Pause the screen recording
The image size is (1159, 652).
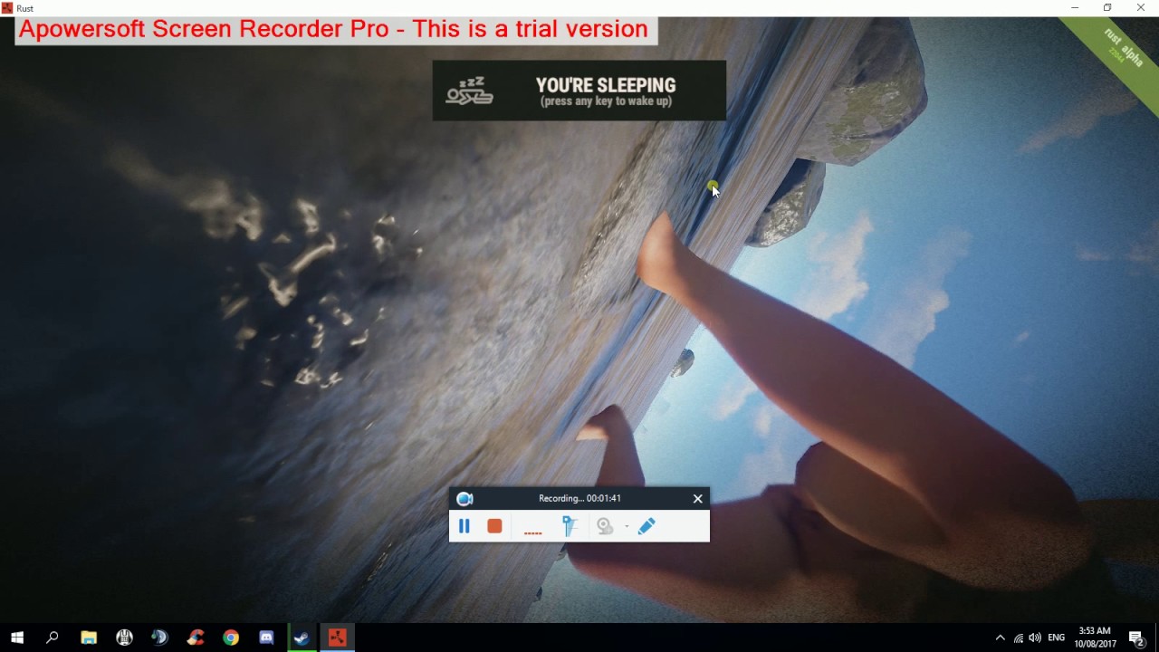click(x=465, y=526)
